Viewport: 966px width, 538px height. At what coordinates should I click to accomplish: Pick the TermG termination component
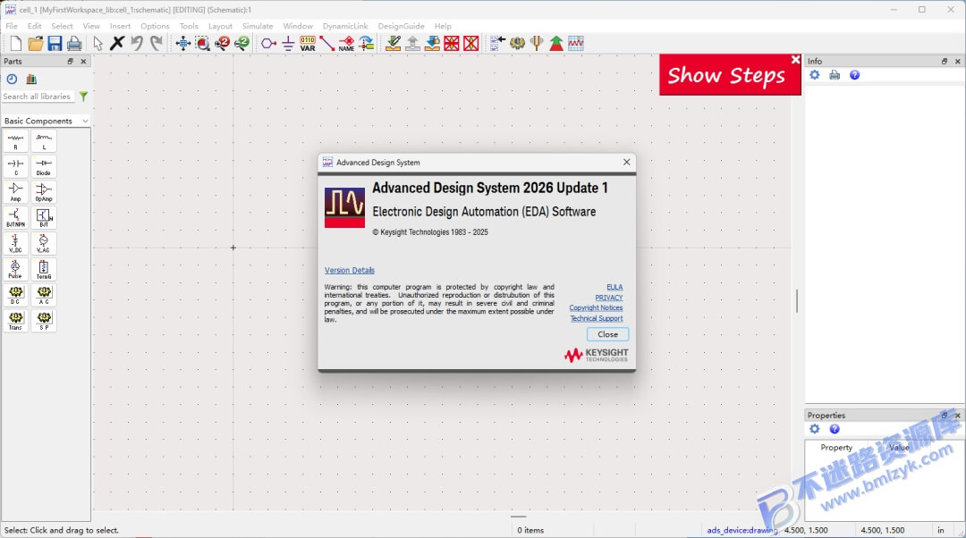(44, 270)
